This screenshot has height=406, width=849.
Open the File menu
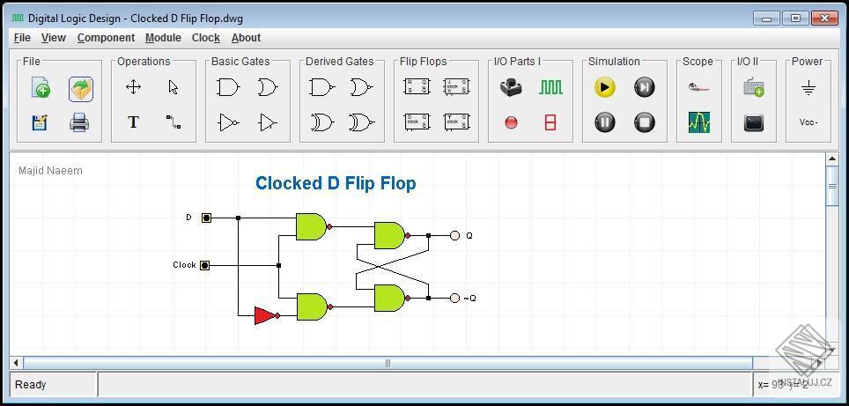click(22, 38)
